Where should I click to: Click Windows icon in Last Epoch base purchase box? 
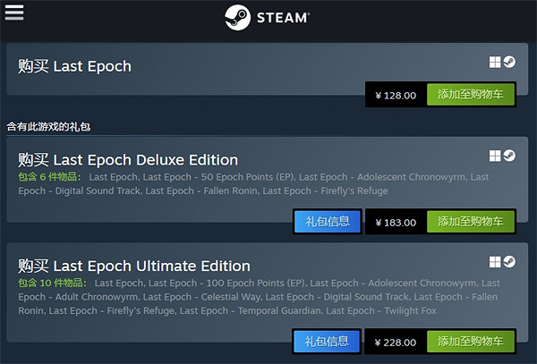pyautogui.click(x=494, y=62)
